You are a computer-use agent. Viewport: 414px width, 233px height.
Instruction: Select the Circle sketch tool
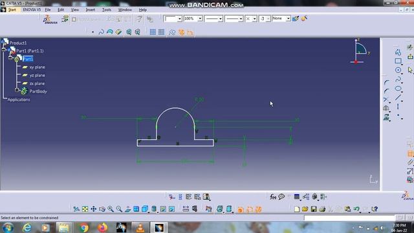pos(398,70)
